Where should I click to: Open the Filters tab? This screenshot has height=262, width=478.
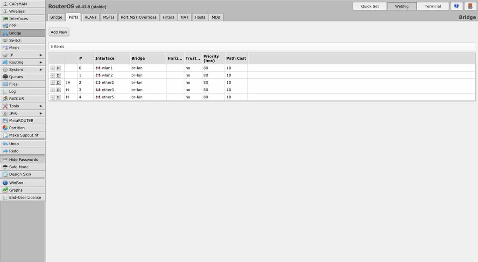[169, 17]
